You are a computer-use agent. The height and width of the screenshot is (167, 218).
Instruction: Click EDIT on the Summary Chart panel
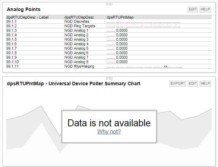193,83
